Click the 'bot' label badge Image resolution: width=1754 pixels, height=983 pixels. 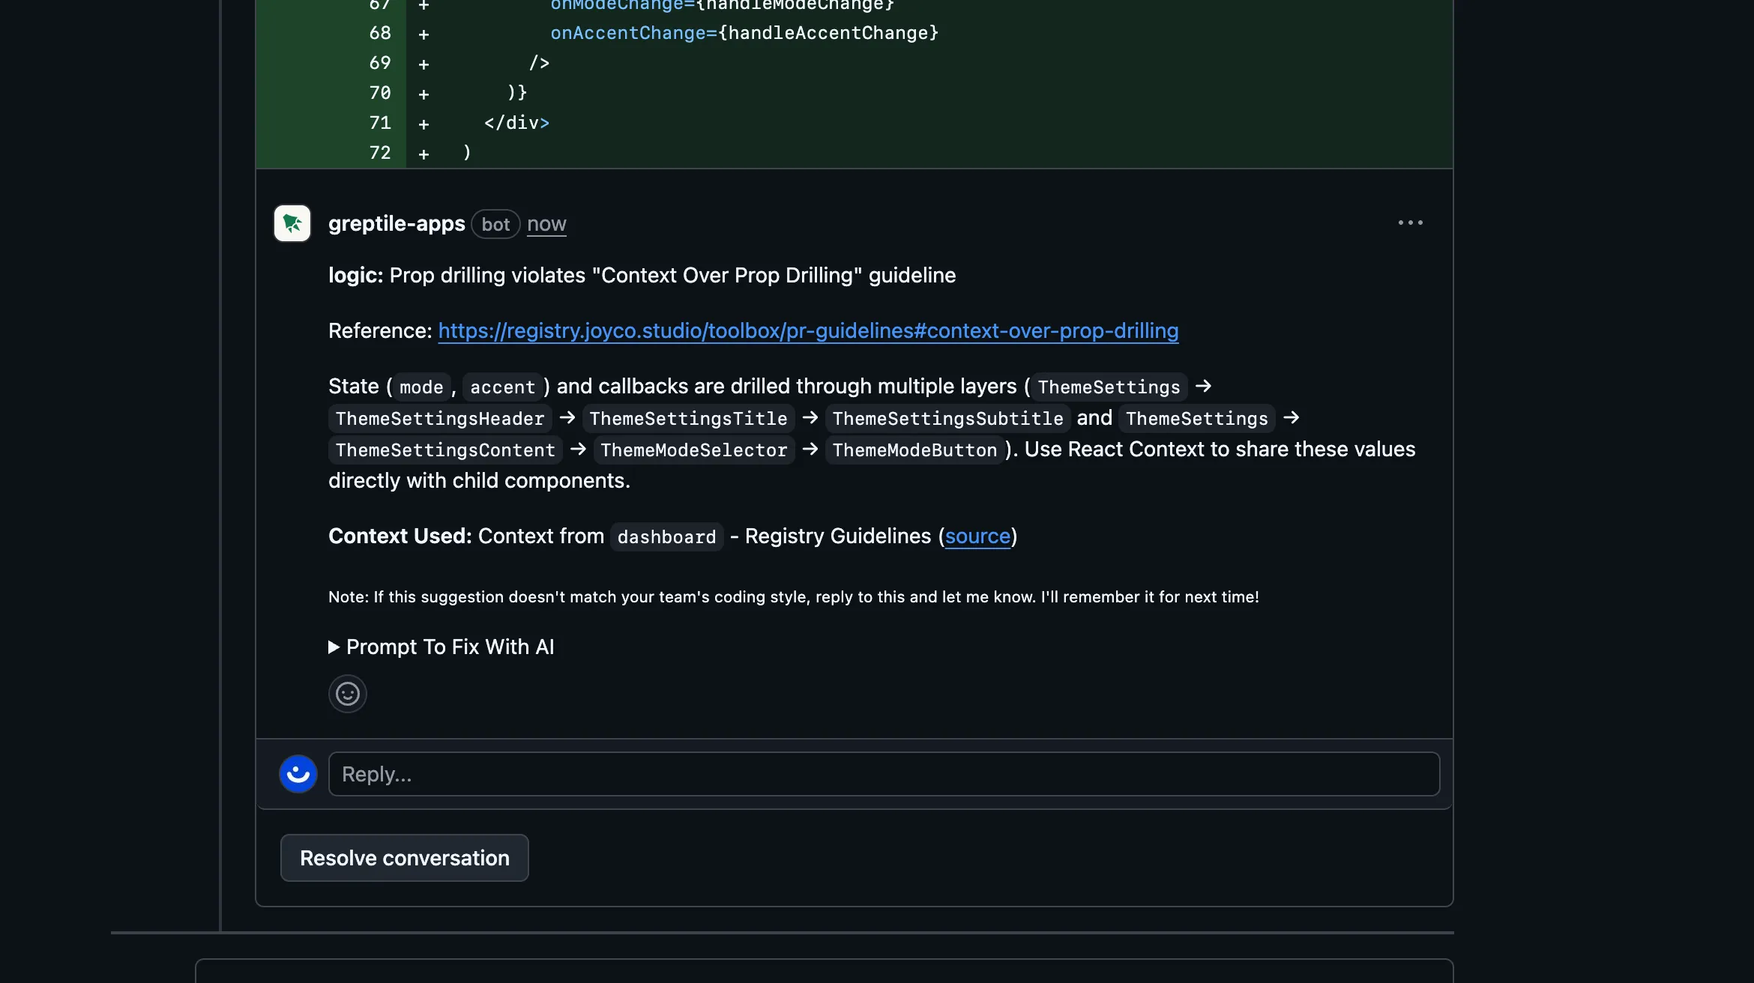coord(495,224)
